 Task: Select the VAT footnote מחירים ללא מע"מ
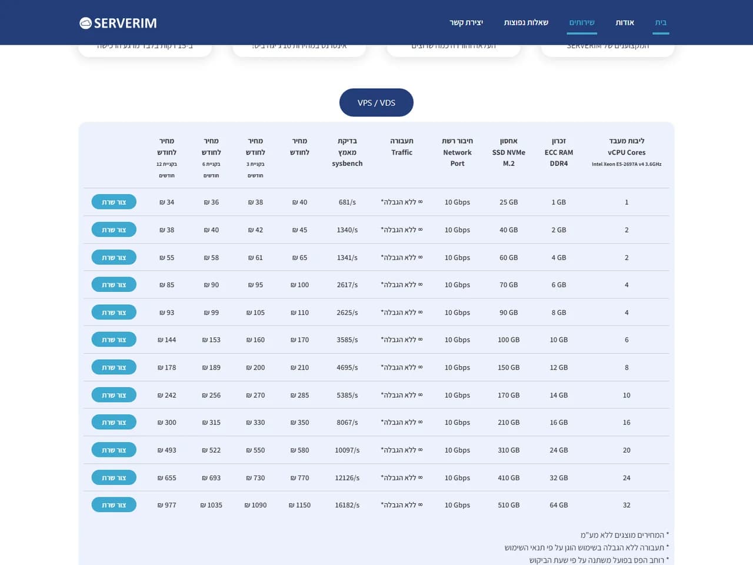click(x=625, y=535)
